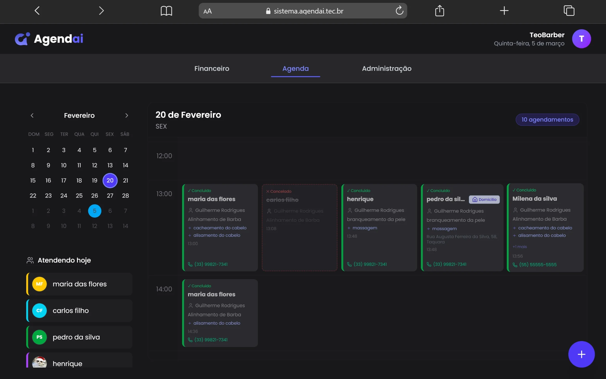Click the '10 agendamentos' badge

(x=547, y=120)
